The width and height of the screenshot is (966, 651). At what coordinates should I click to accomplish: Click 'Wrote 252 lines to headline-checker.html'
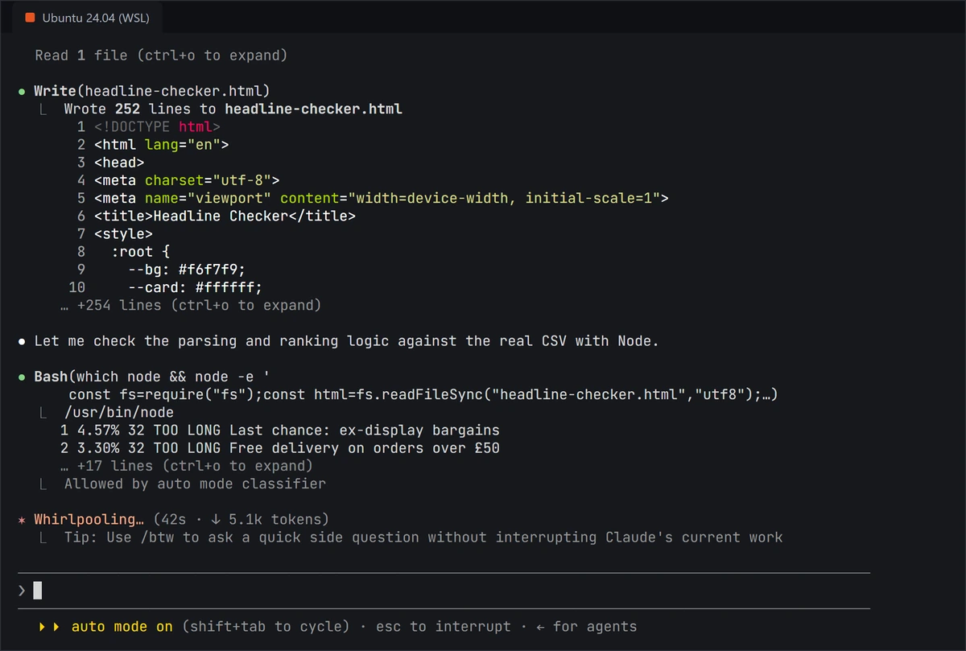[233, 109]
